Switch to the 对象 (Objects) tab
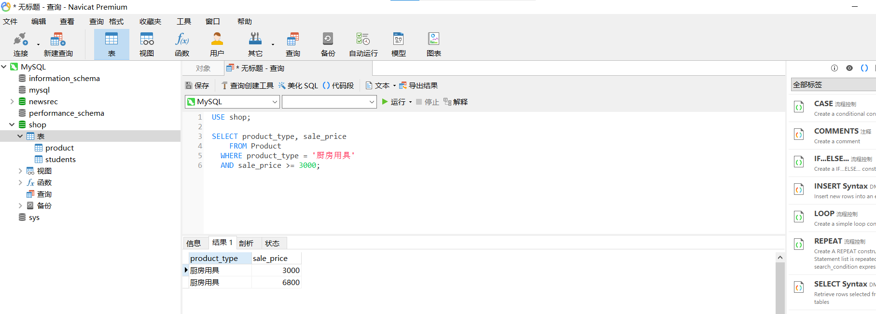 pos(203,68)
